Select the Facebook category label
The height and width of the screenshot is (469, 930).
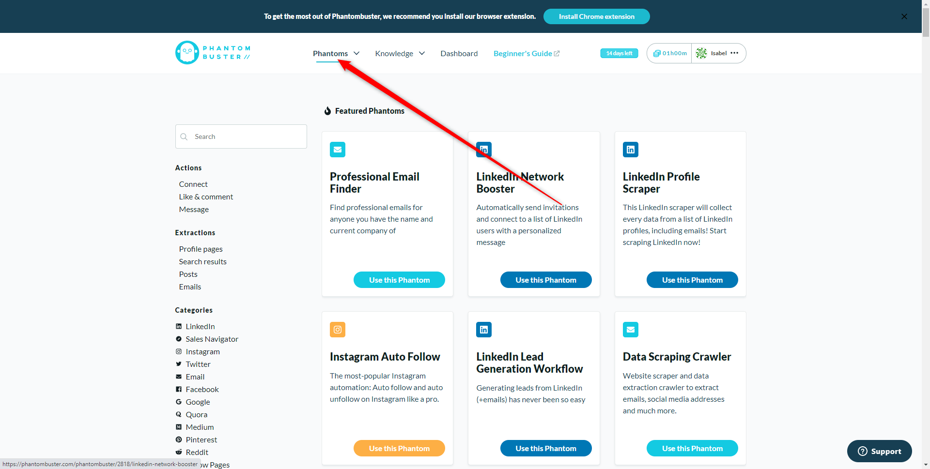[202, 389]
